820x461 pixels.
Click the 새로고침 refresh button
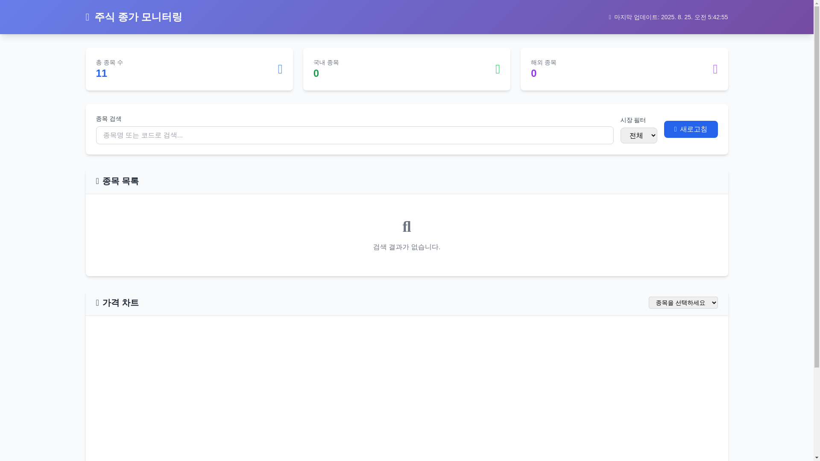click(691, 129)
